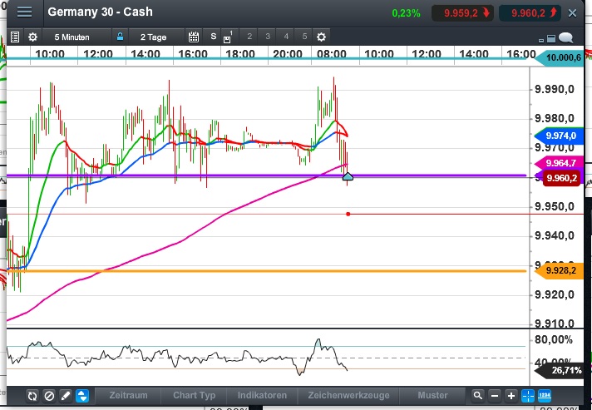The width and height of the screenshot is (592, 410).
Task: Click the 20:00 time axis label
Action: coord(288,54)
